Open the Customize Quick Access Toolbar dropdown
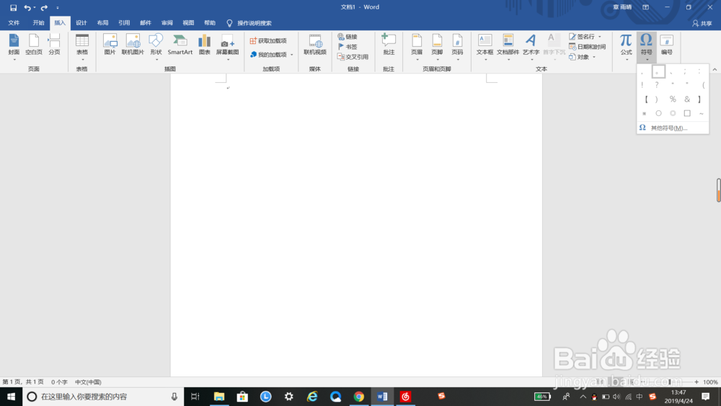This screenshot has width=721, height=406. pyautogui.click(x=58, y=7)
